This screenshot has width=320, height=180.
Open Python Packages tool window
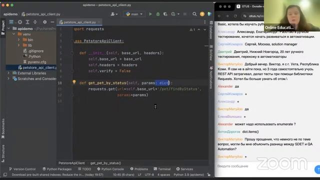coord(57,169)
